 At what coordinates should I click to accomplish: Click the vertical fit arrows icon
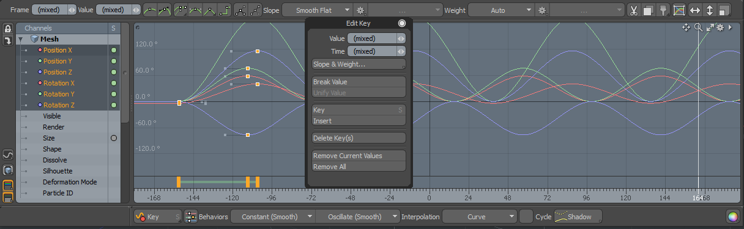[x=710, y=10]
